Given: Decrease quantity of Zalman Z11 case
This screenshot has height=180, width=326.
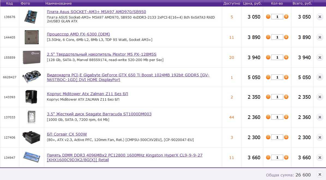Looking at the screenshot, I should click(x=268, y=97).
